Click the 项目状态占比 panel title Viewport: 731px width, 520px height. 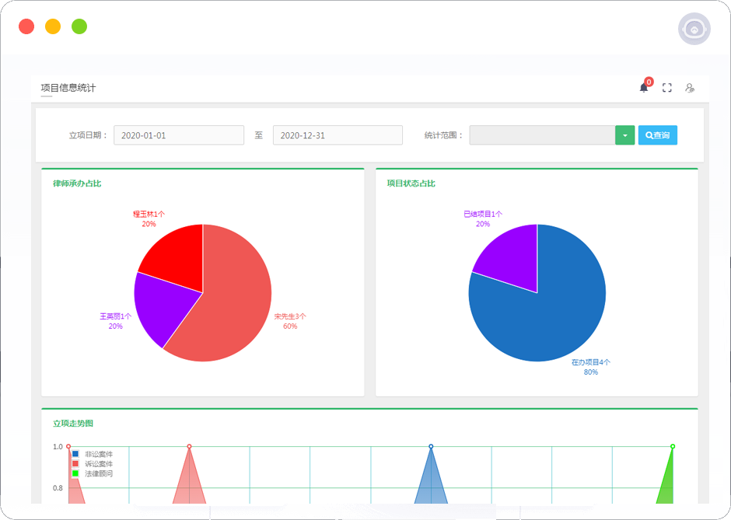pyautogui.click(x=411, y=183)
